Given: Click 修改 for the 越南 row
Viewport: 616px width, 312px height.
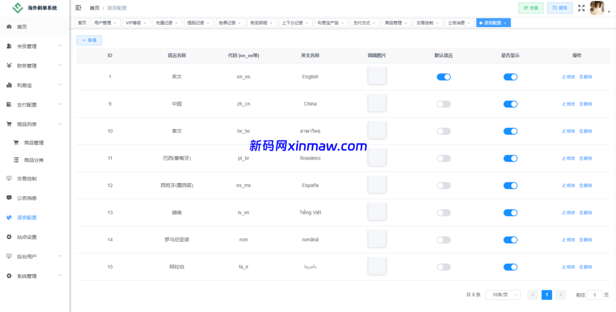Looking at the screenshot, I should [568, 212].
